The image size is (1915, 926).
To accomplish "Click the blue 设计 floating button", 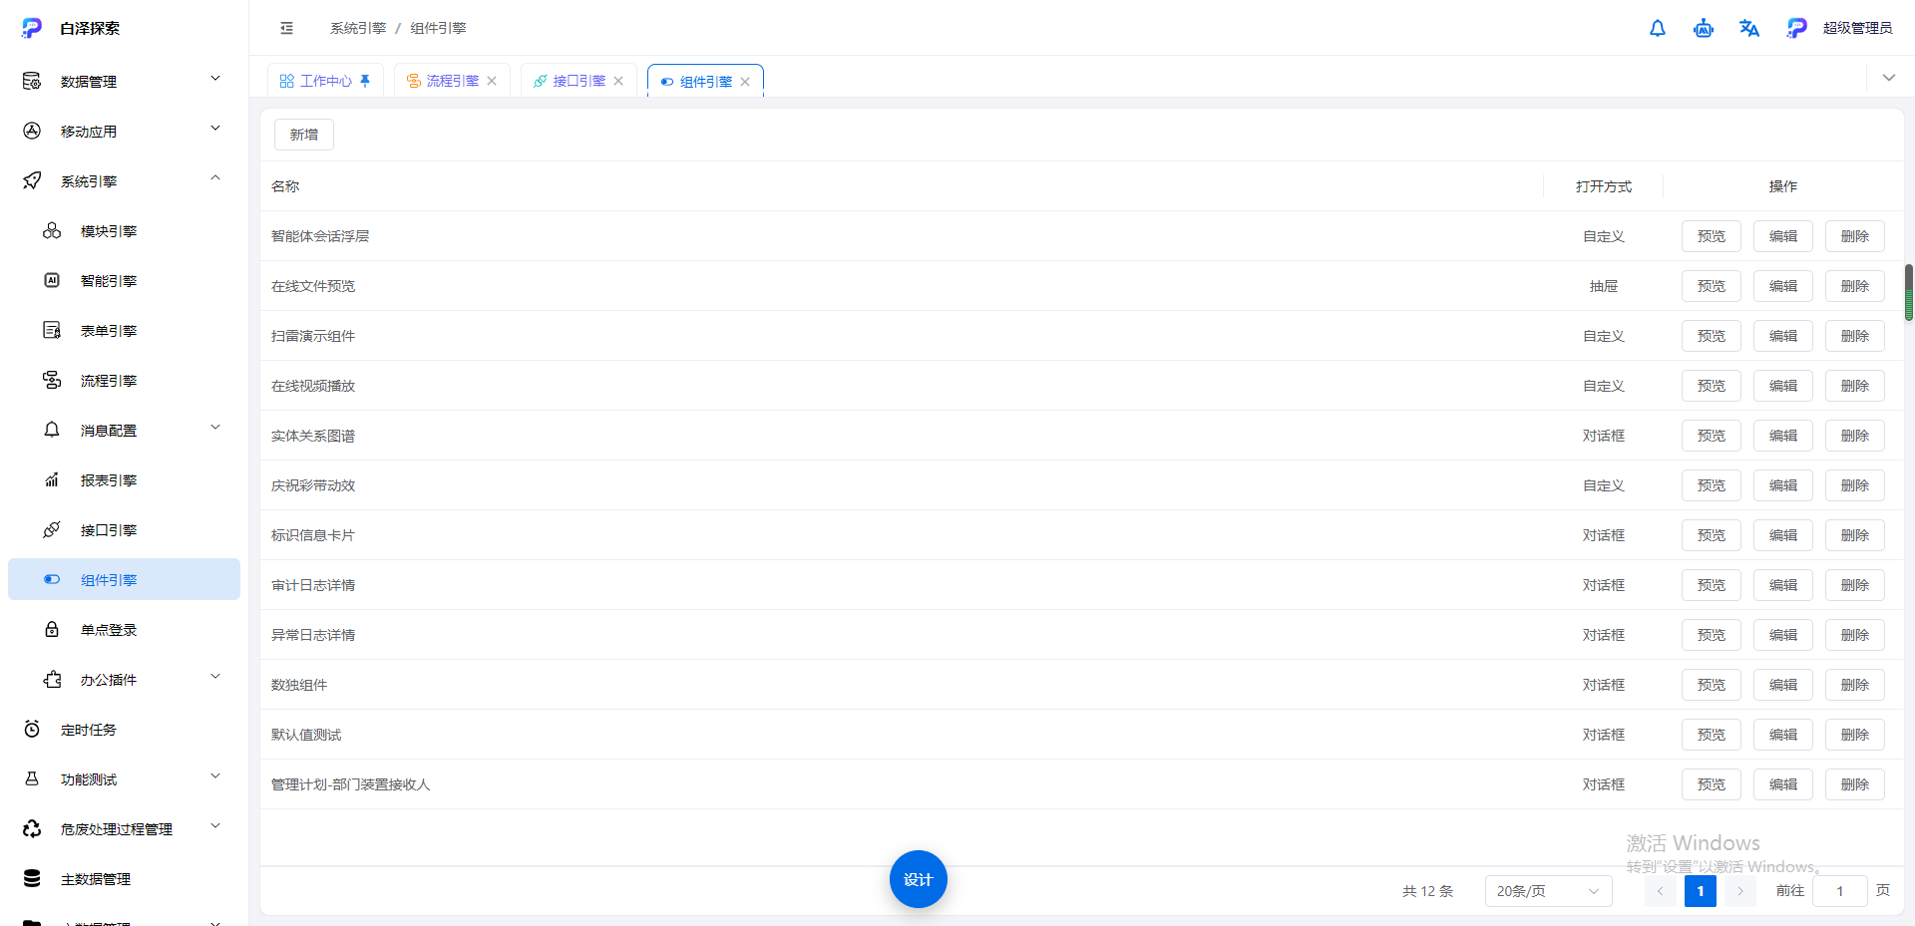I will click(x=919, y=879).
